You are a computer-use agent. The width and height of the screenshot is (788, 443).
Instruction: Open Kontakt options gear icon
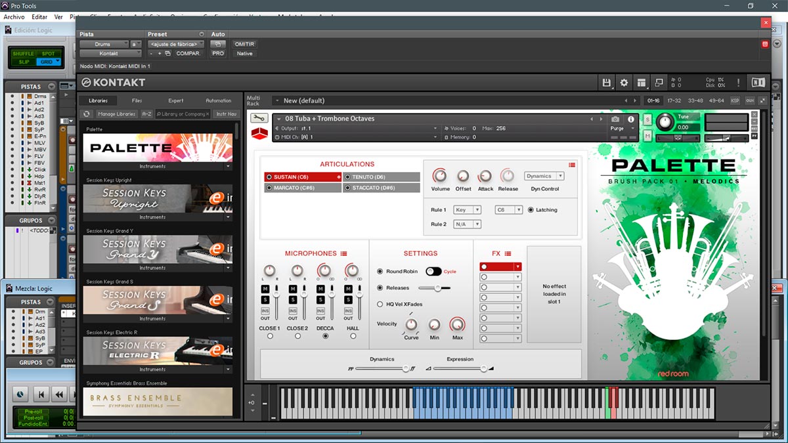click(x=624, y=83)
